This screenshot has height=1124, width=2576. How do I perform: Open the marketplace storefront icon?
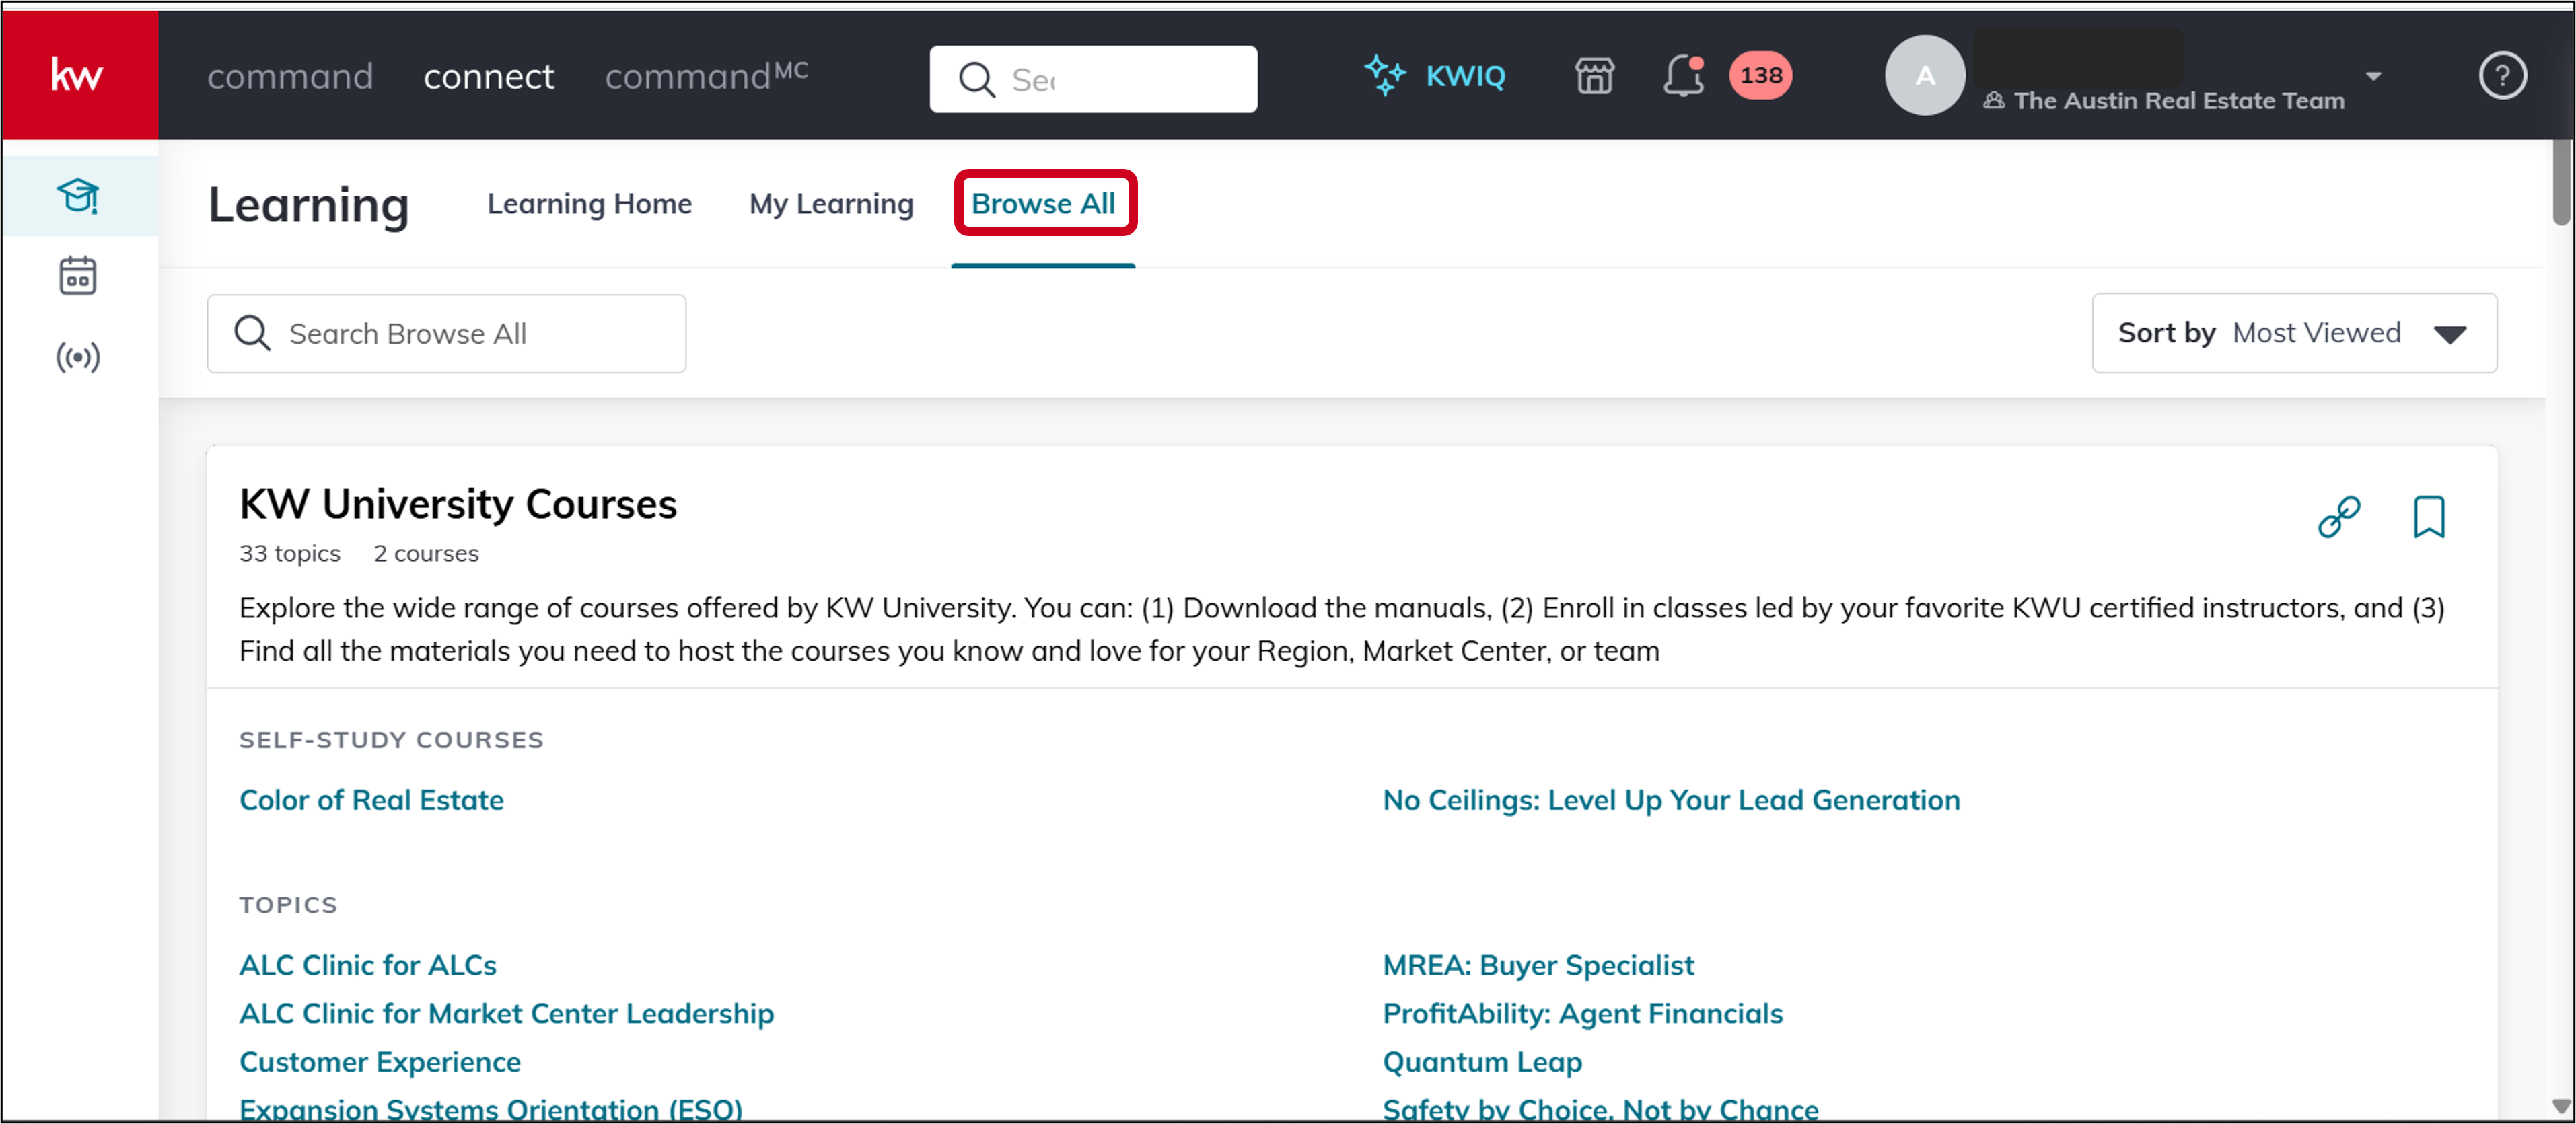[1594, 76]
